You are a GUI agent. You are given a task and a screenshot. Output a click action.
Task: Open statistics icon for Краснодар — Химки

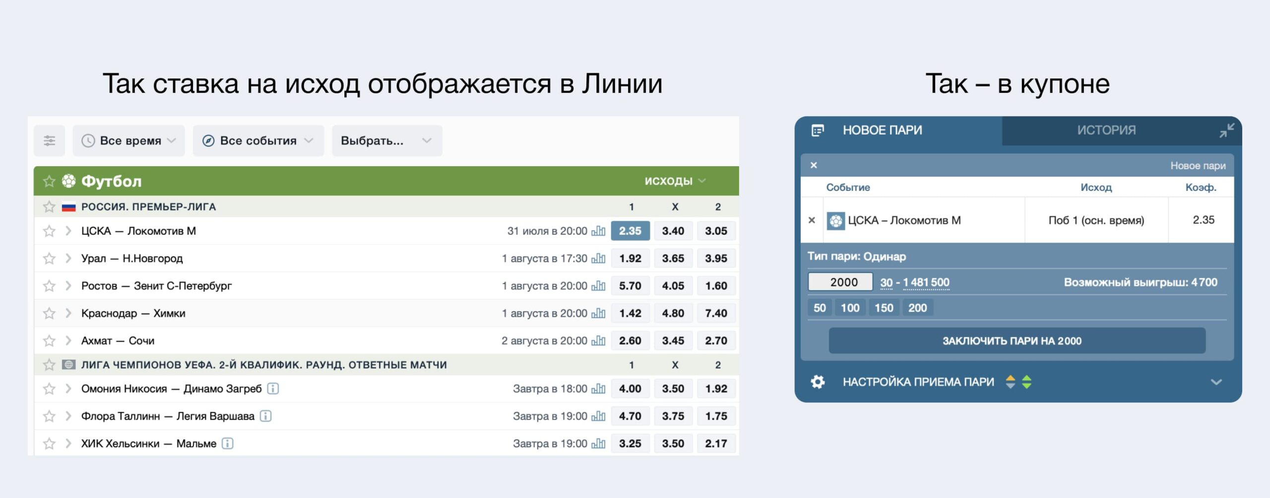click(x=599, y=313)
